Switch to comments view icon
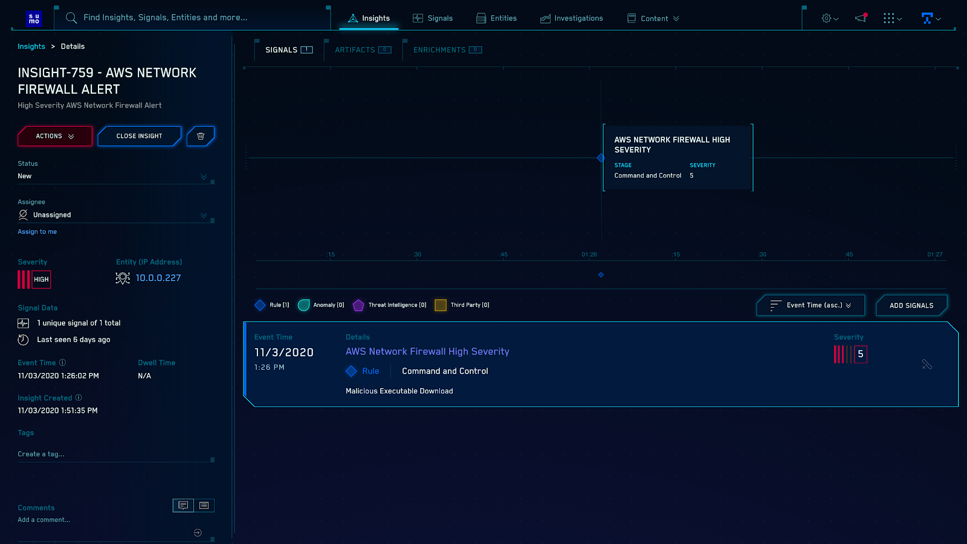Viewport: 967px width, 544px height. [183, 505]
